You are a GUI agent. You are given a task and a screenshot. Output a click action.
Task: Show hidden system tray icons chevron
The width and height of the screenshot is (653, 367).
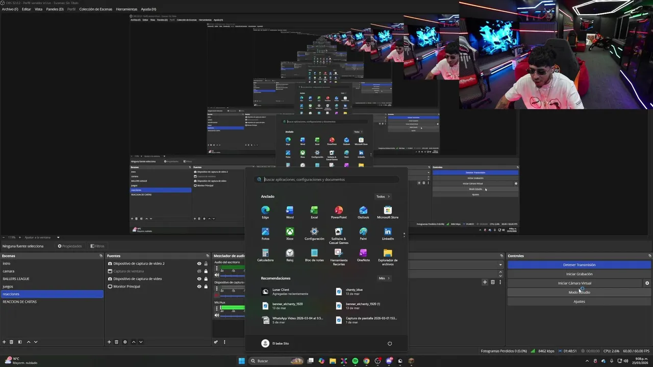point(587,361)
